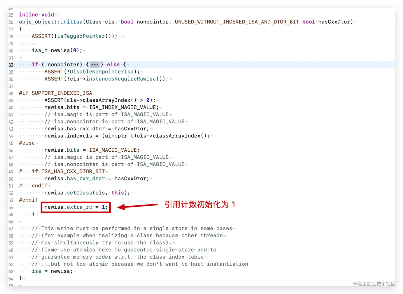403x294 pixels.
Task: Select the initIsa method name
Action: (x=71, y=22)
